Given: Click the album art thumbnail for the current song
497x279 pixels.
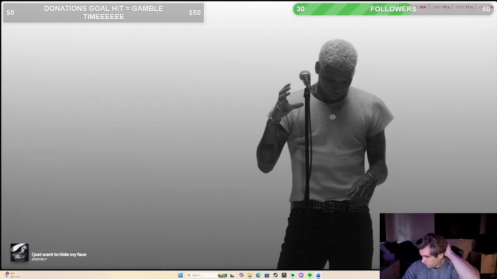Looking at the screenshot, I should tap(19, 253).
